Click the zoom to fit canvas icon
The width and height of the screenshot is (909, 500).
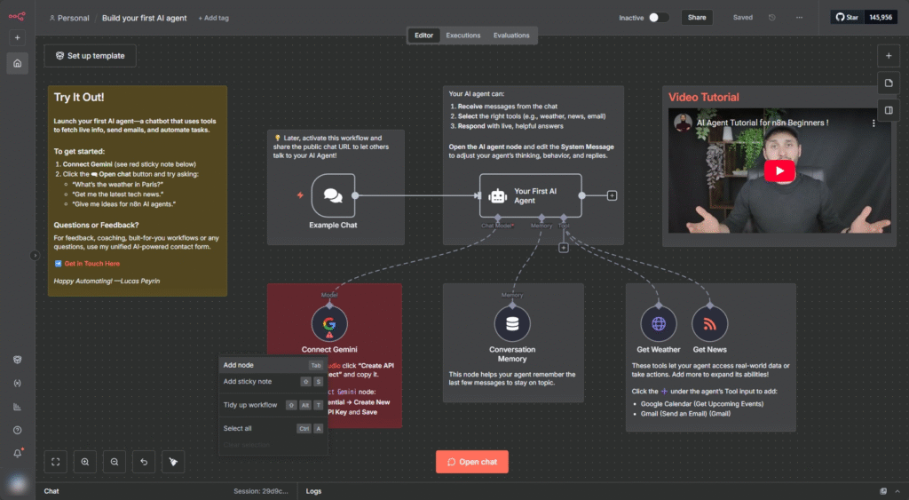pos(56,462)
